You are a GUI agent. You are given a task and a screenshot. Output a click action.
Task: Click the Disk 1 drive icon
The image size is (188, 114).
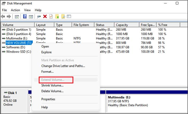point(6,92)
